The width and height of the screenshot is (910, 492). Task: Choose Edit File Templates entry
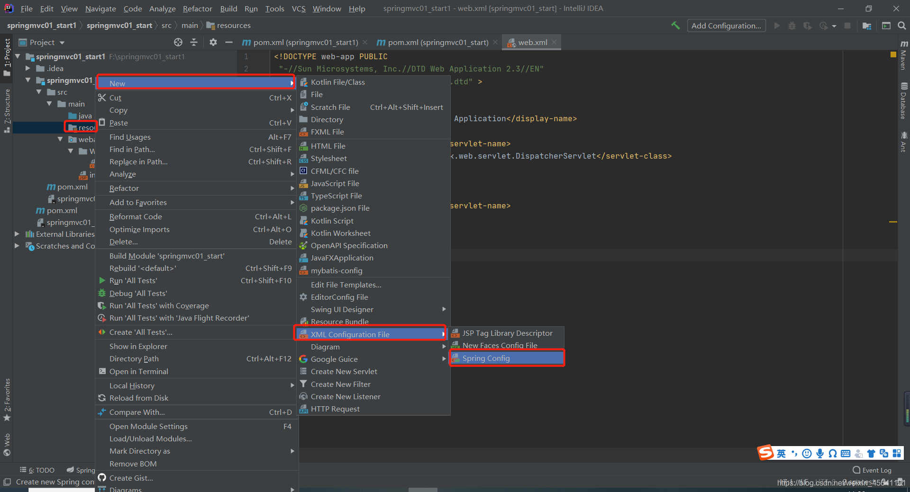373,285
